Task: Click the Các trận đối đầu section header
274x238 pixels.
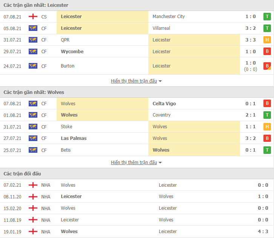Action: [x=137, y=174]
